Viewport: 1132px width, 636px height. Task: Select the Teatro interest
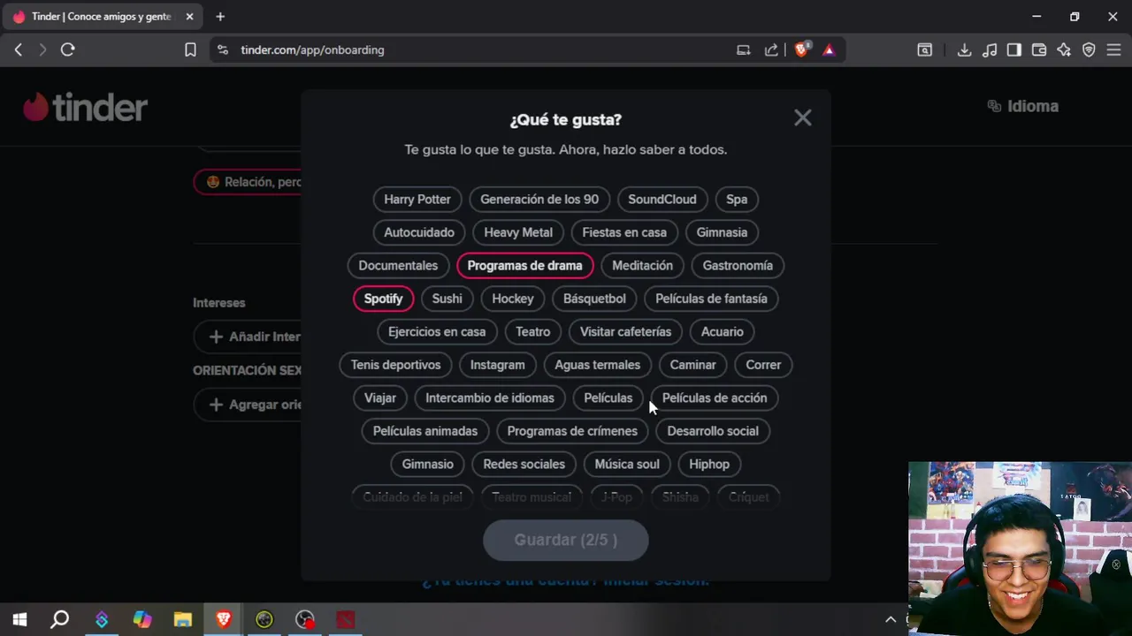click(532, 332)
